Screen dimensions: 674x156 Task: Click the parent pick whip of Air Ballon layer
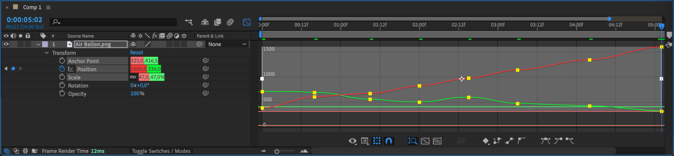[199, 44]
